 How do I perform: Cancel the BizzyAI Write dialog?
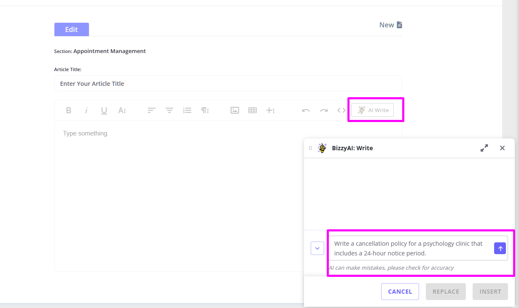point(400,292)
